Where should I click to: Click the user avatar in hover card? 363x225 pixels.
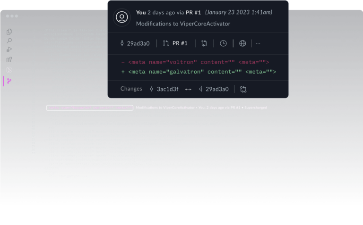click(x=122, y=17)
